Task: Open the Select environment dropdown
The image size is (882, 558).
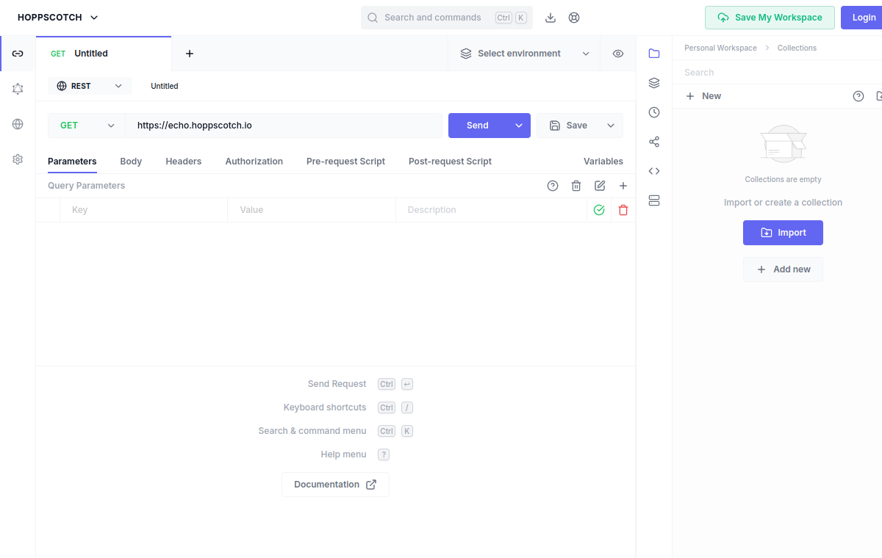Action: pyautogui.click(x=525, y=54)
